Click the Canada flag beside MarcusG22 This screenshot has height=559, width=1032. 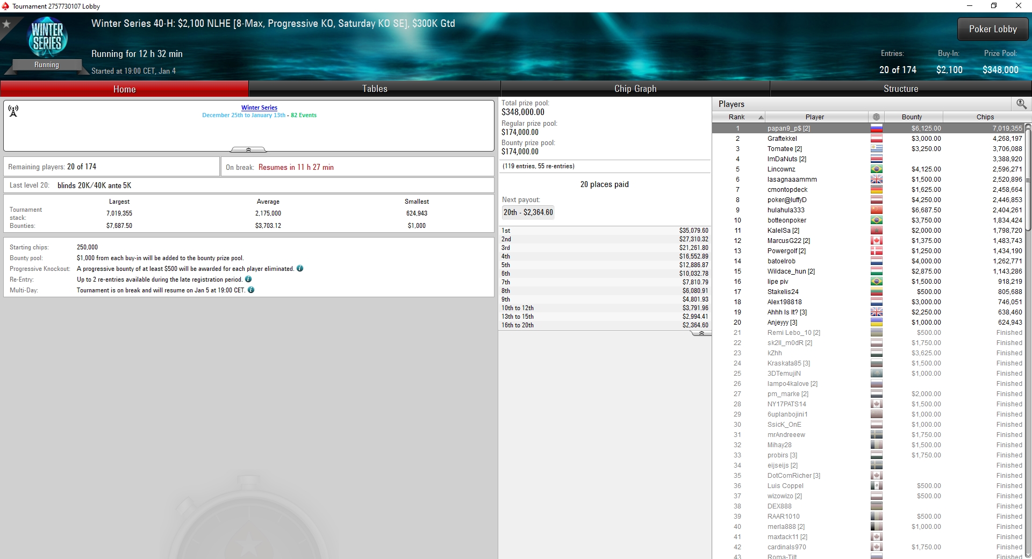coord(877,241)
